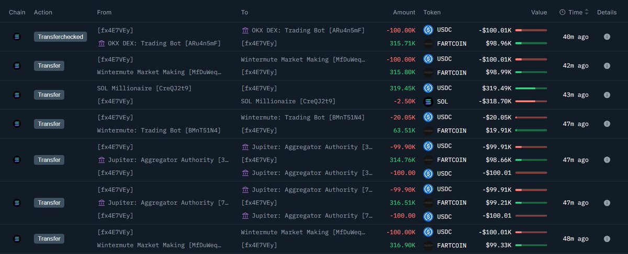Viewport: 628px width, 254px height.
Task: Click the -$318.70K value
Action: coord(496,102)
